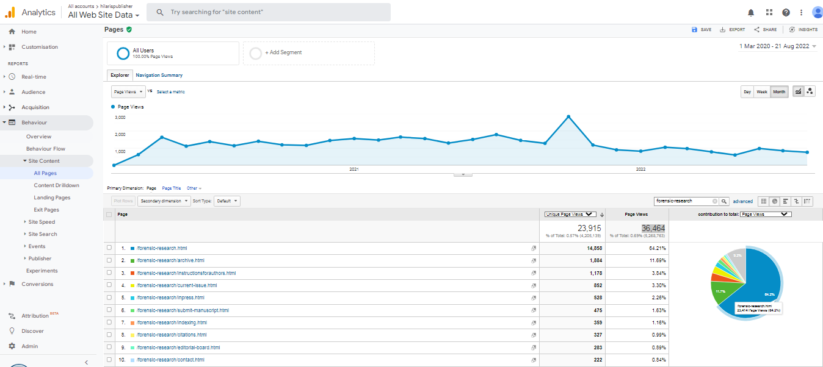
Task: Open the Secondary dimension dropdown
Action: point(164,201)
